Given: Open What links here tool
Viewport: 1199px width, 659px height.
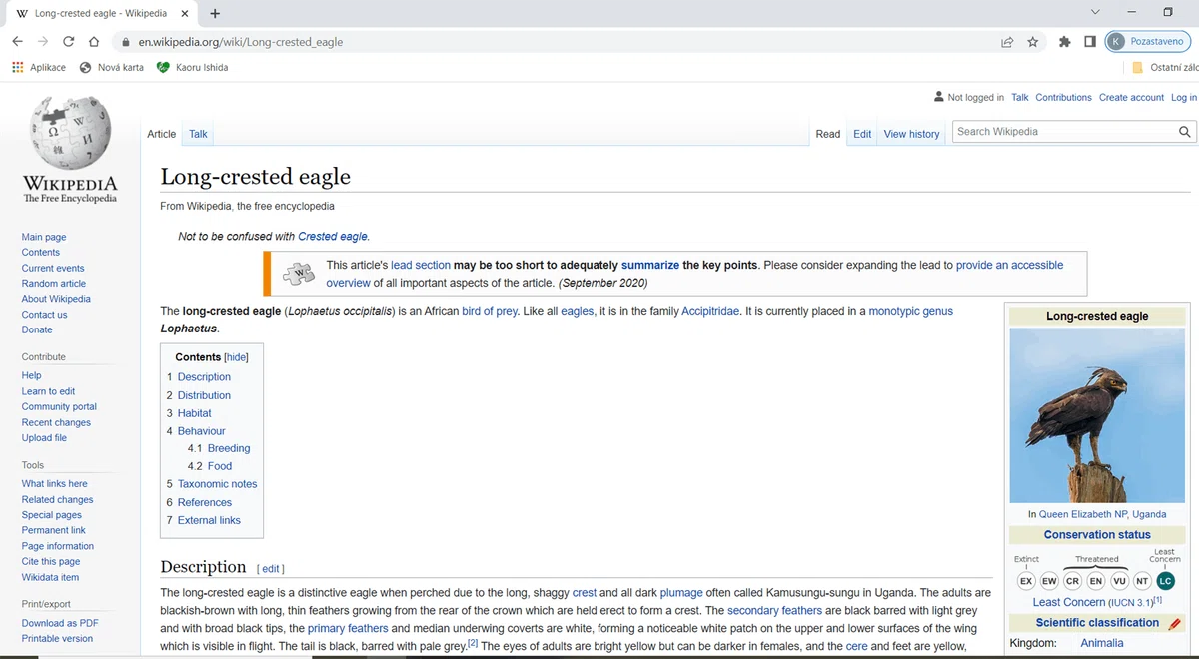Looking at the screenshot, I should pyautogui.click(x=55, y=484).
